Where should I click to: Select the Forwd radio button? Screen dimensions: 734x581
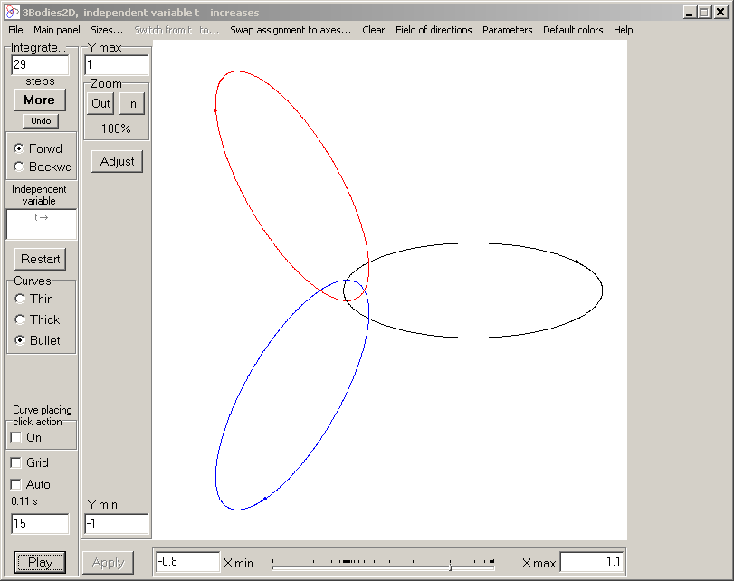tap(19, 148)
